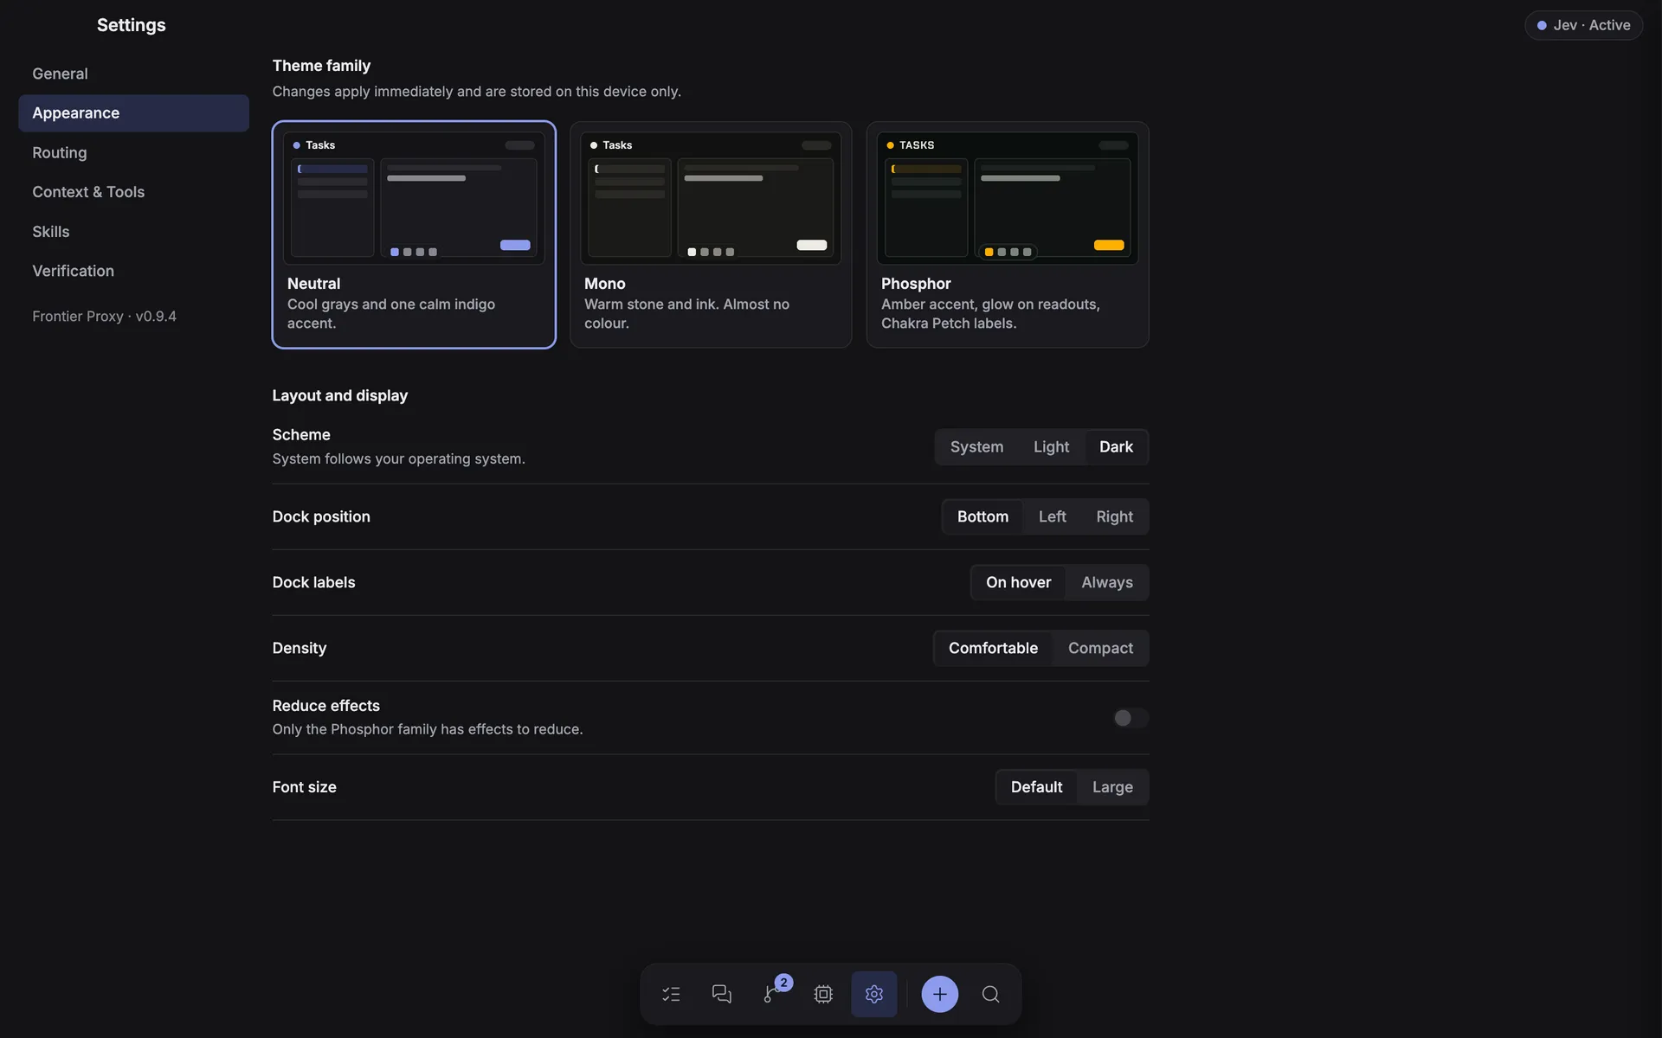Open the Context & Tools section
The height and width of the screenshot is (1038, 1662).
point(133,192)
